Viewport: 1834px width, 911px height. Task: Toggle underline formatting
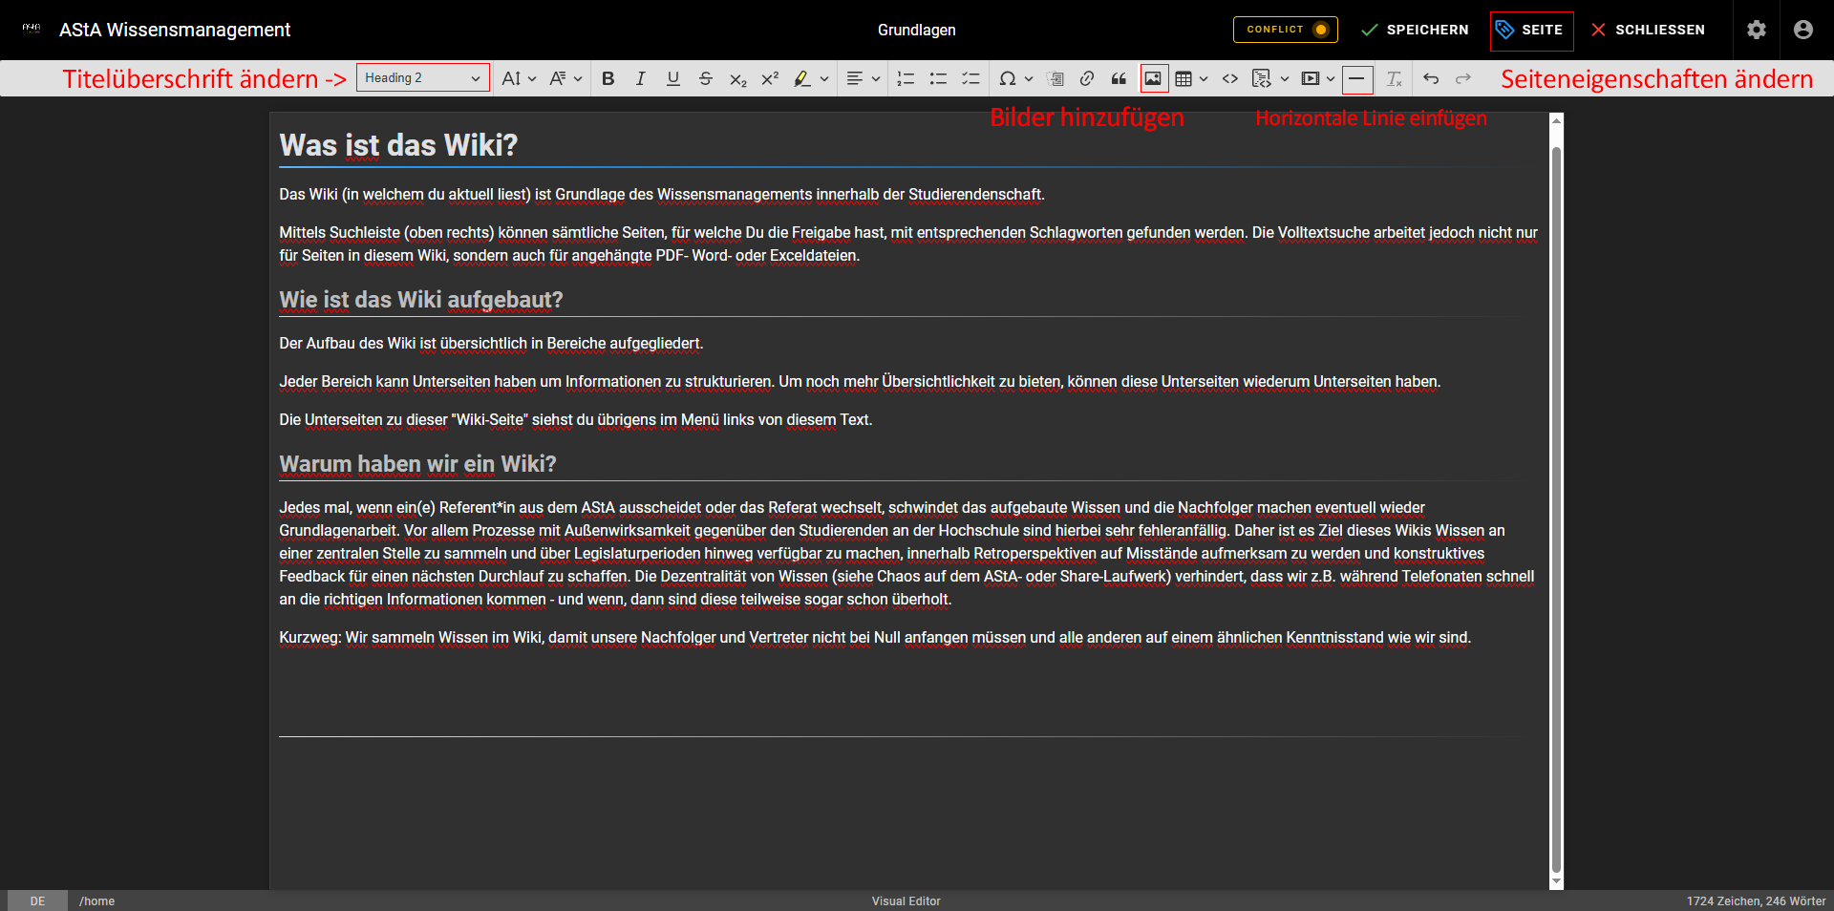tap(673, 78)
